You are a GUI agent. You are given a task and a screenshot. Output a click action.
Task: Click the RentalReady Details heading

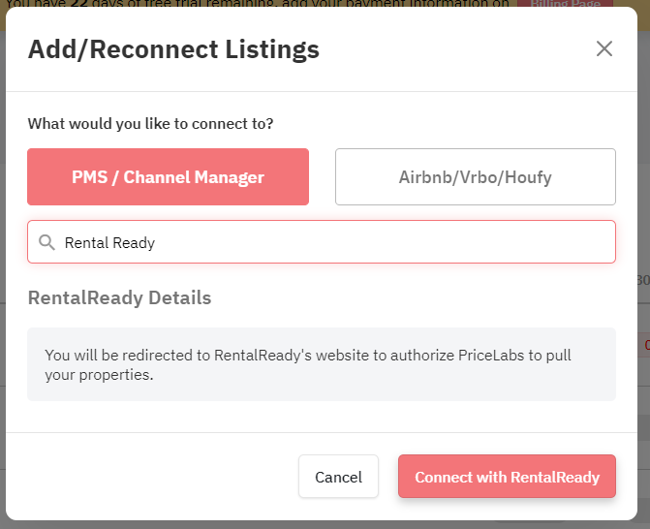point(119,298)
